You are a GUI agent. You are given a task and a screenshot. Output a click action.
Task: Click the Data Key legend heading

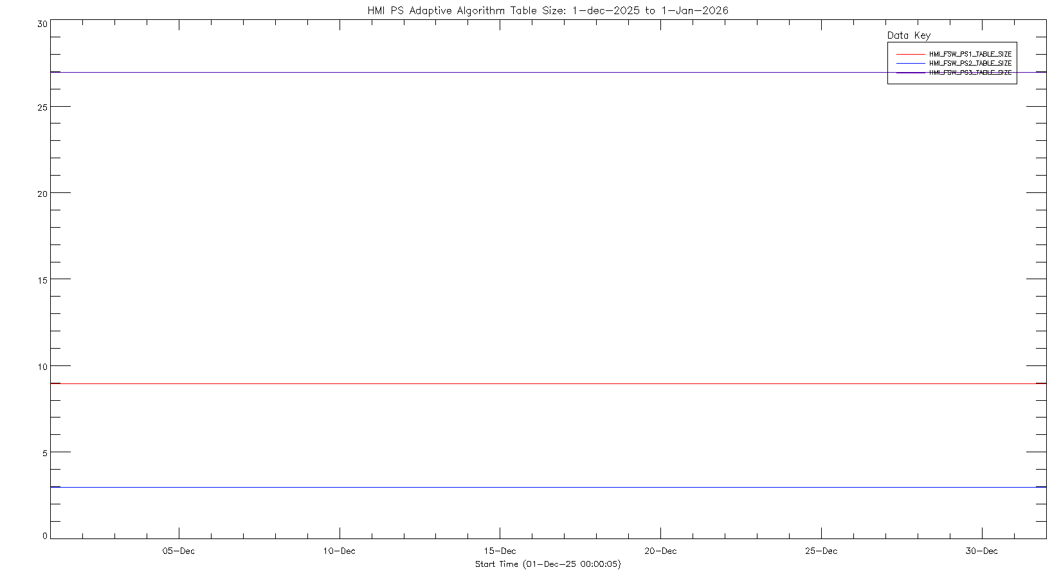click(909, 35)
